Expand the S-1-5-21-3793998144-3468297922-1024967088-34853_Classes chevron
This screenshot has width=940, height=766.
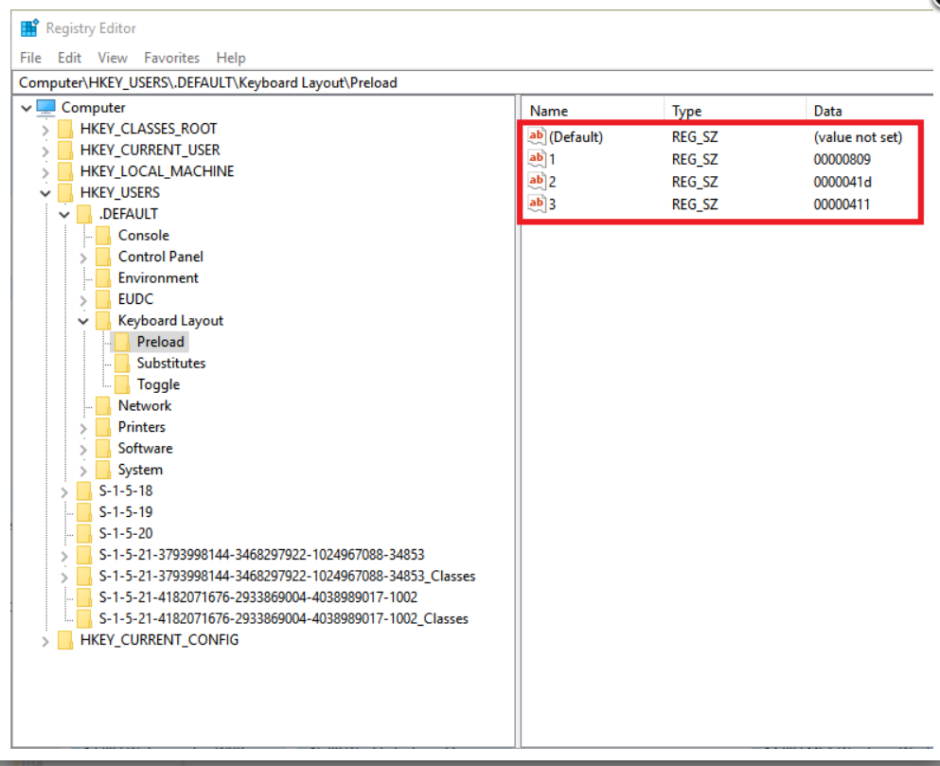[x=64, y=577]
